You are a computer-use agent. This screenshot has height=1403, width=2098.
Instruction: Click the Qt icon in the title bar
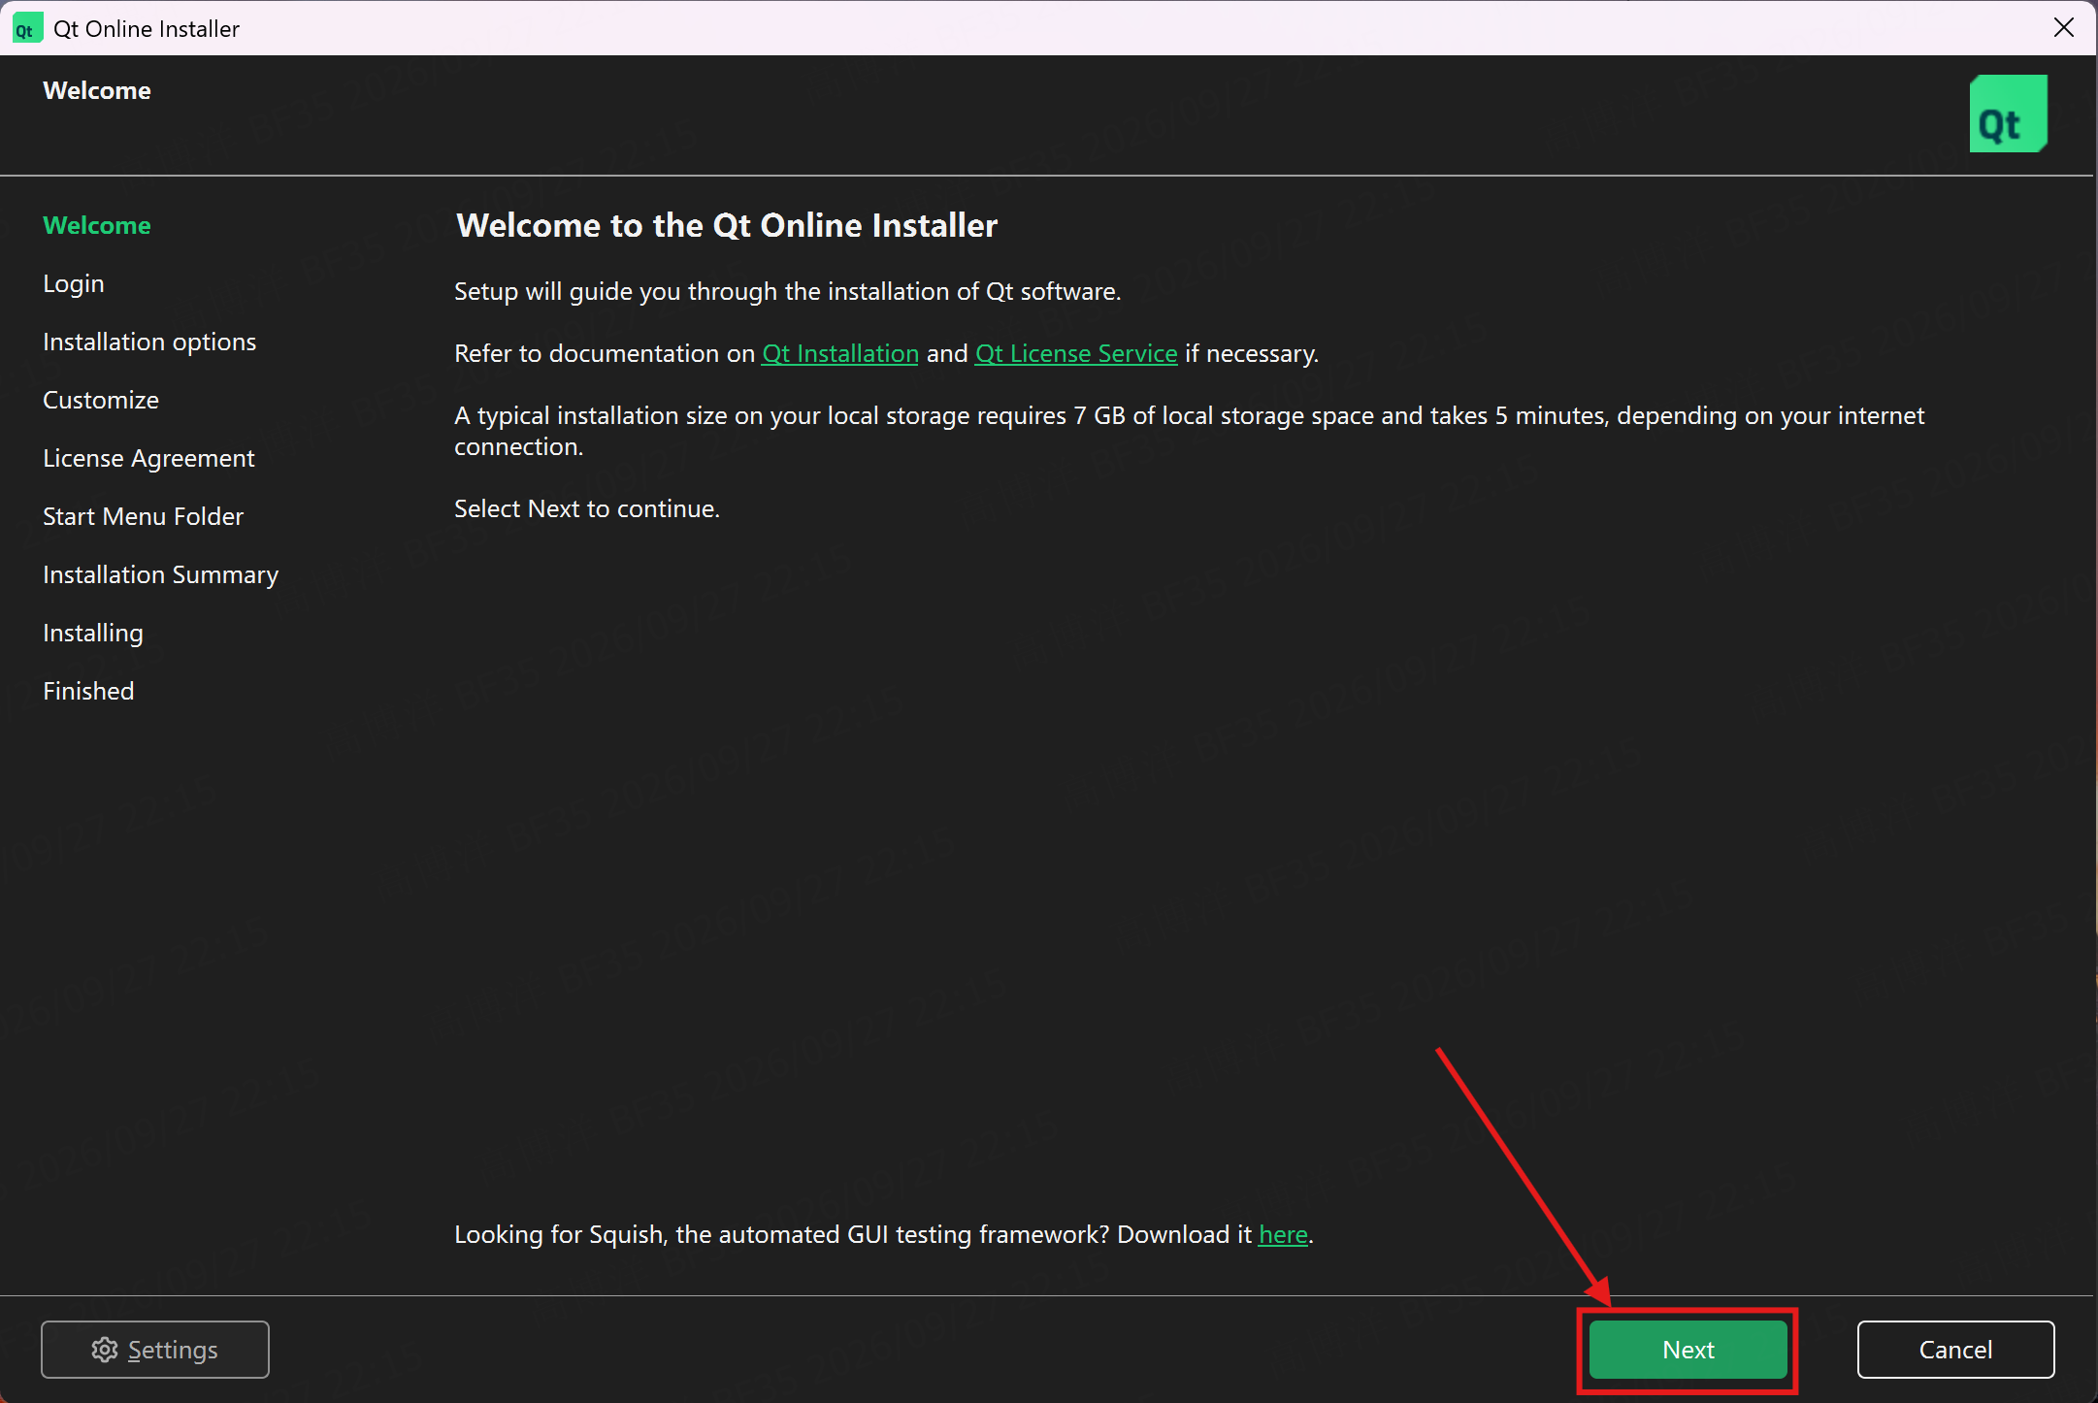tap(26, 29)
